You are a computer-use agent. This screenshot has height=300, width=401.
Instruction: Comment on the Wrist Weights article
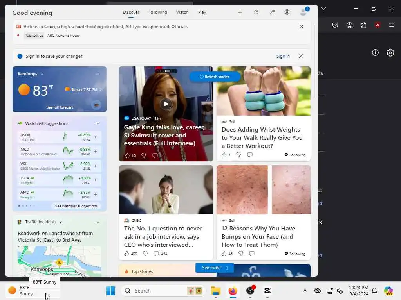(x=250, y=155)
